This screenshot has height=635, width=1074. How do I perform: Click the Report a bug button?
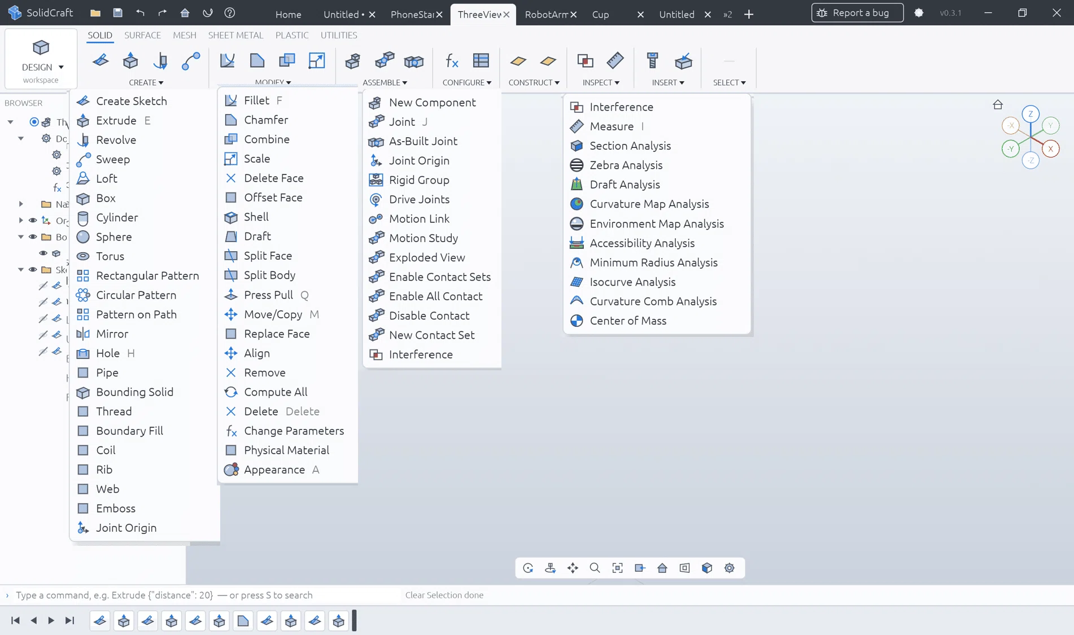857,12
